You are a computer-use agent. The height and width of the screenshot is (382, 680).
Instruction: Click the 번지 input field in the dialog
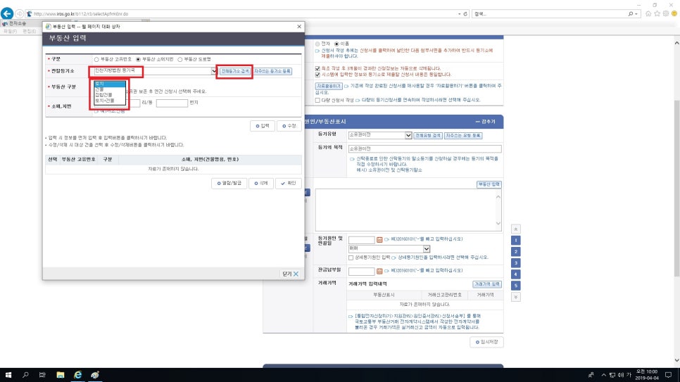point(172,103)
